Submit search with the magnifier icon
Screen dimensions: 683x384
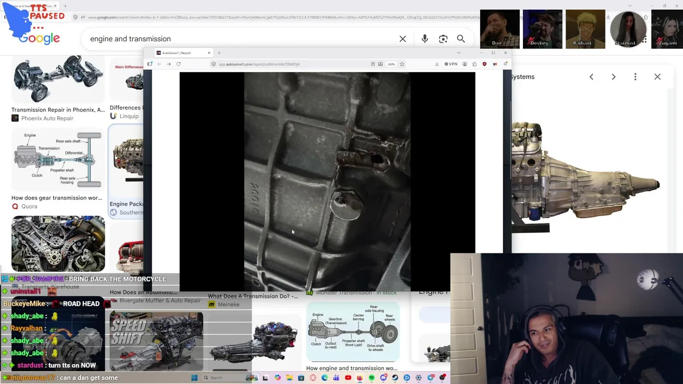click(461, 39)
